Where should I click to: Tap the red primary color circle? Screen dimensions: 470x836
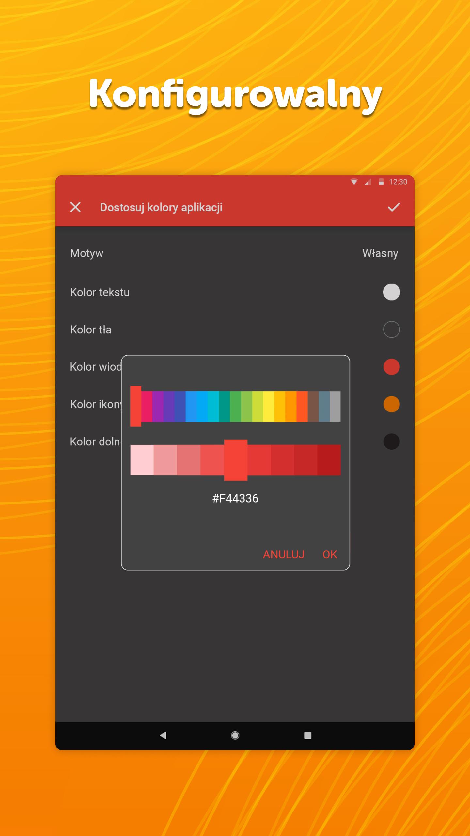tap(391, 367)
